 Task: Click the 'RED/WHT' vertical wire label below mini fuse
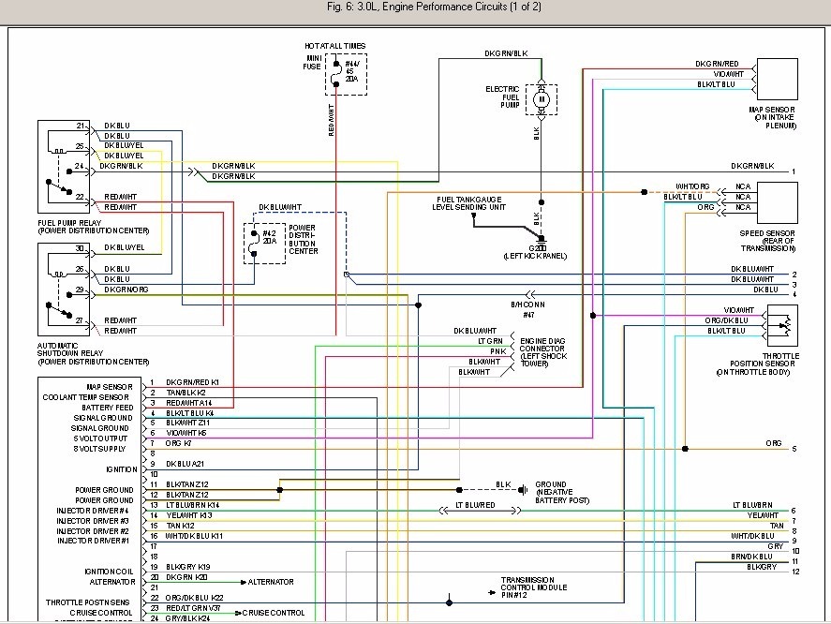332,120
